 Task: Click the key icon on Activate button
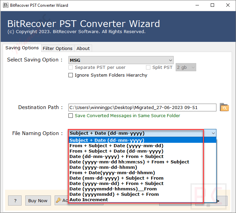pyautogui.click(x=58, y=200)
